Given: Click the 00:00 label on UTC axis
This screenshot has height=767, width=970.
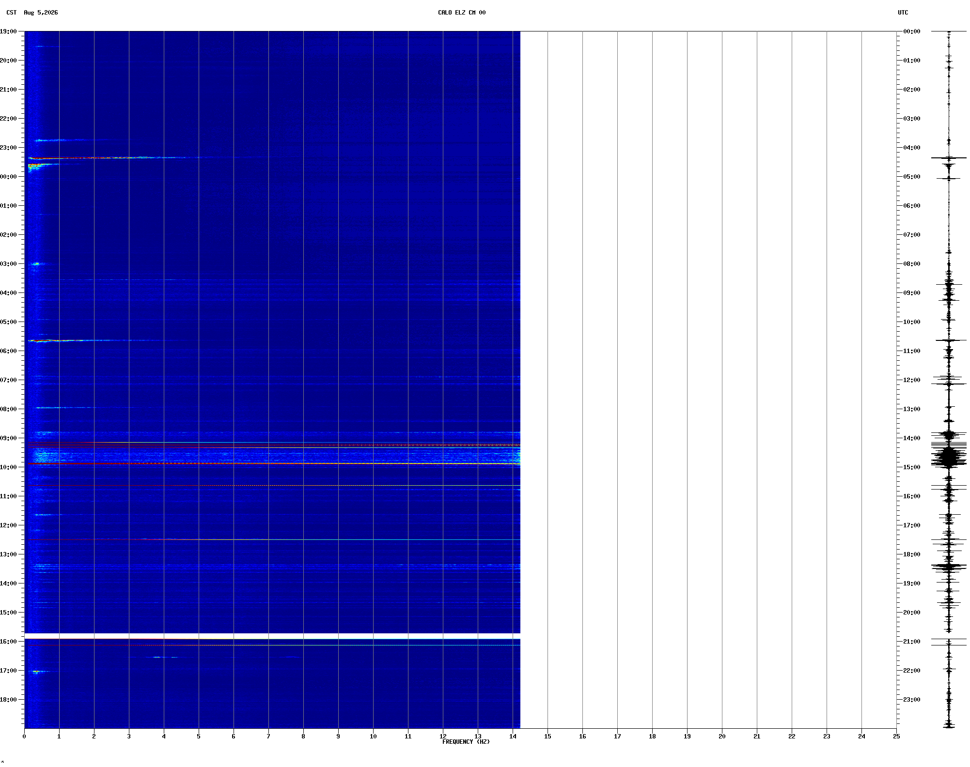Looking at the screenshot, I should pos(912,31).
